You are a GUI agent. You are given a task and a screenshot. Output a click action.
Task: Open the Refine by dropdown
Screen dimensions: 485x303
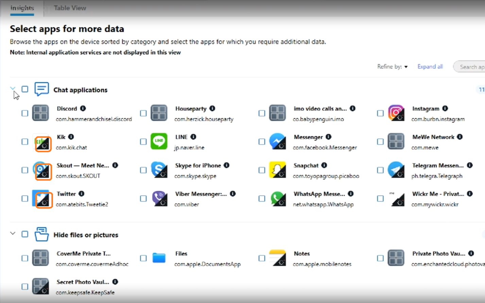(392, 67)
